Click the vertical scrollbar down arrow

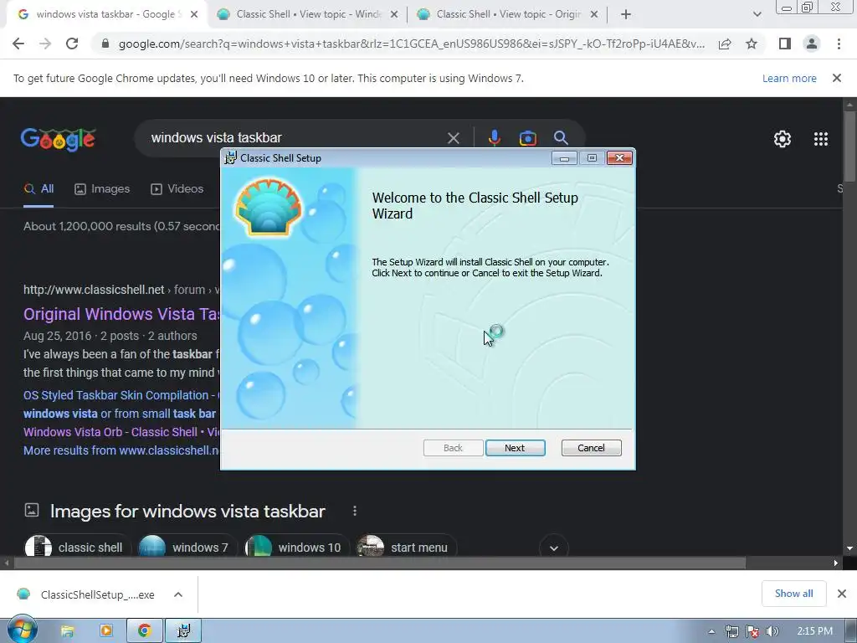[849, 548]
